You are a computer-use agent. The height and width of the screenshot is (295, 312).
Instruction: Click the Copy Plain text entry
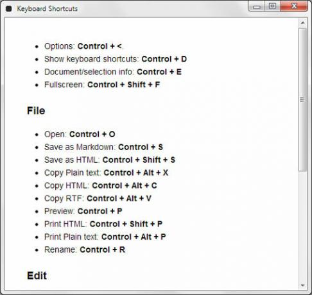click(x=106, y=173)
